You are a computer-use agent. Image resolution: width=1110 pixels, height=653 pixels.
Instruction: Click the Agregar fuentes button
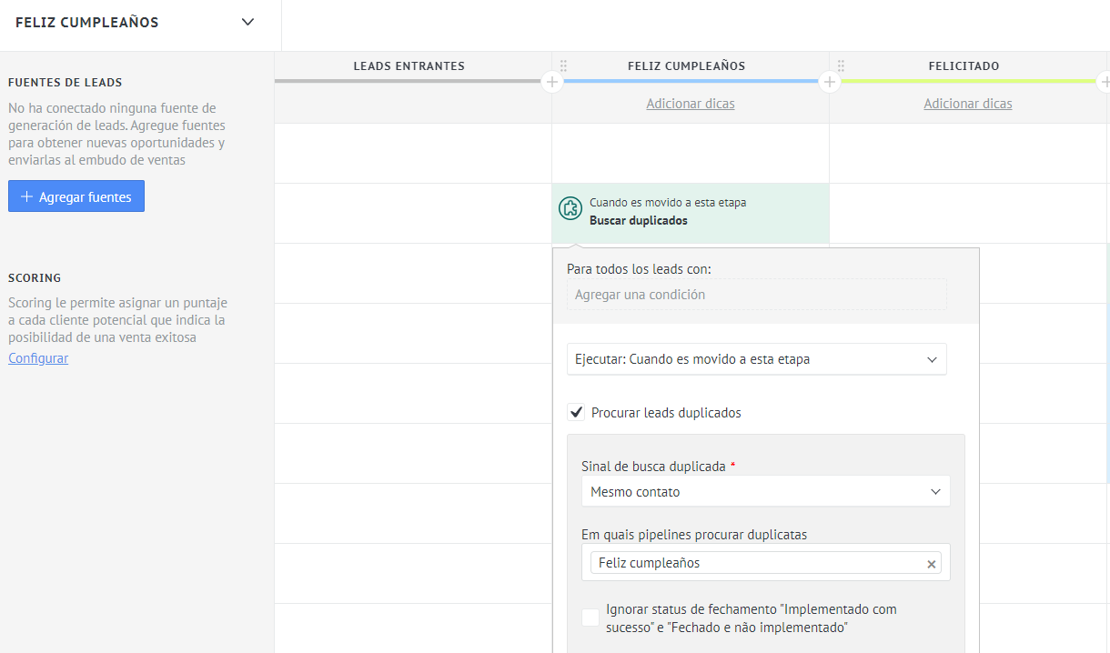[76, 196]
